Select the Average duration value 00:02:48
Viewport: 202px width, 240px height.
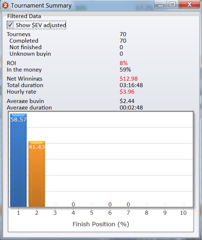131,108
